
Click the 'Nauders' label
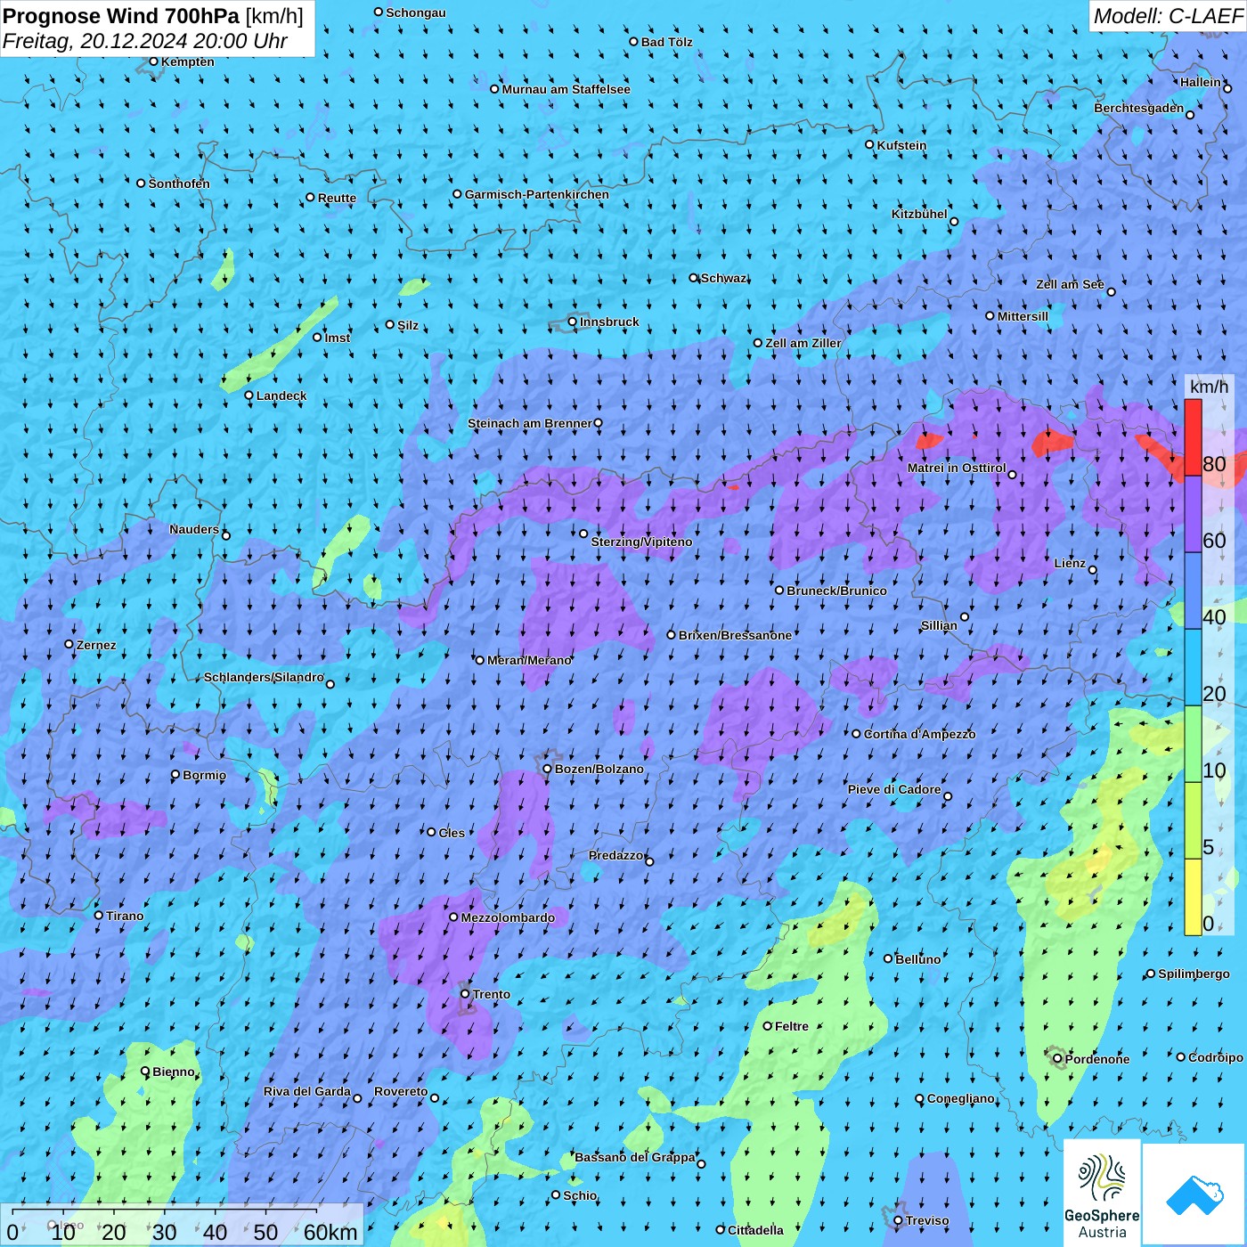pyautogui.click(x=194, y=529)
